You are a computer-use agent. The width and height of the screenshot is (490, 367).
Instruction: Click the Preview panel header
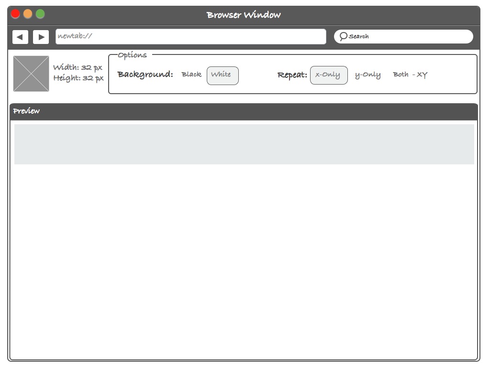click(244, 112)
